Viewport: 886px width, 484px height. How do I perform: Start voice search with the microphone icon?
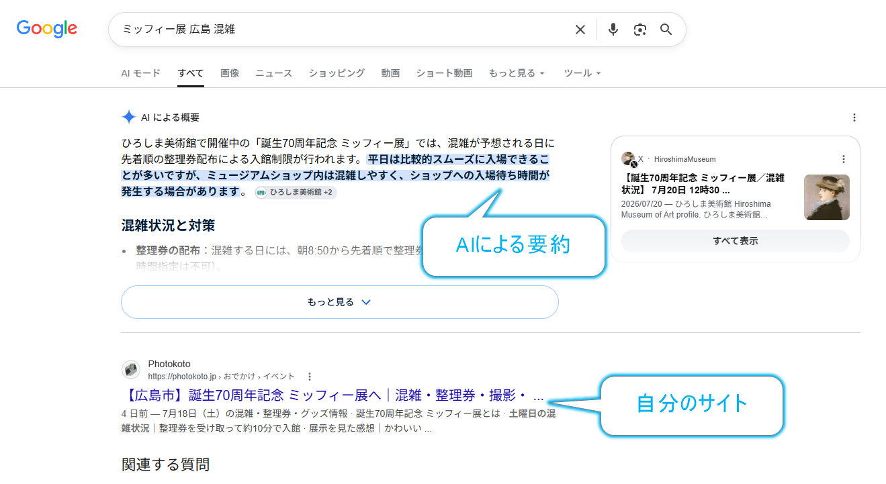click(613, 30)
